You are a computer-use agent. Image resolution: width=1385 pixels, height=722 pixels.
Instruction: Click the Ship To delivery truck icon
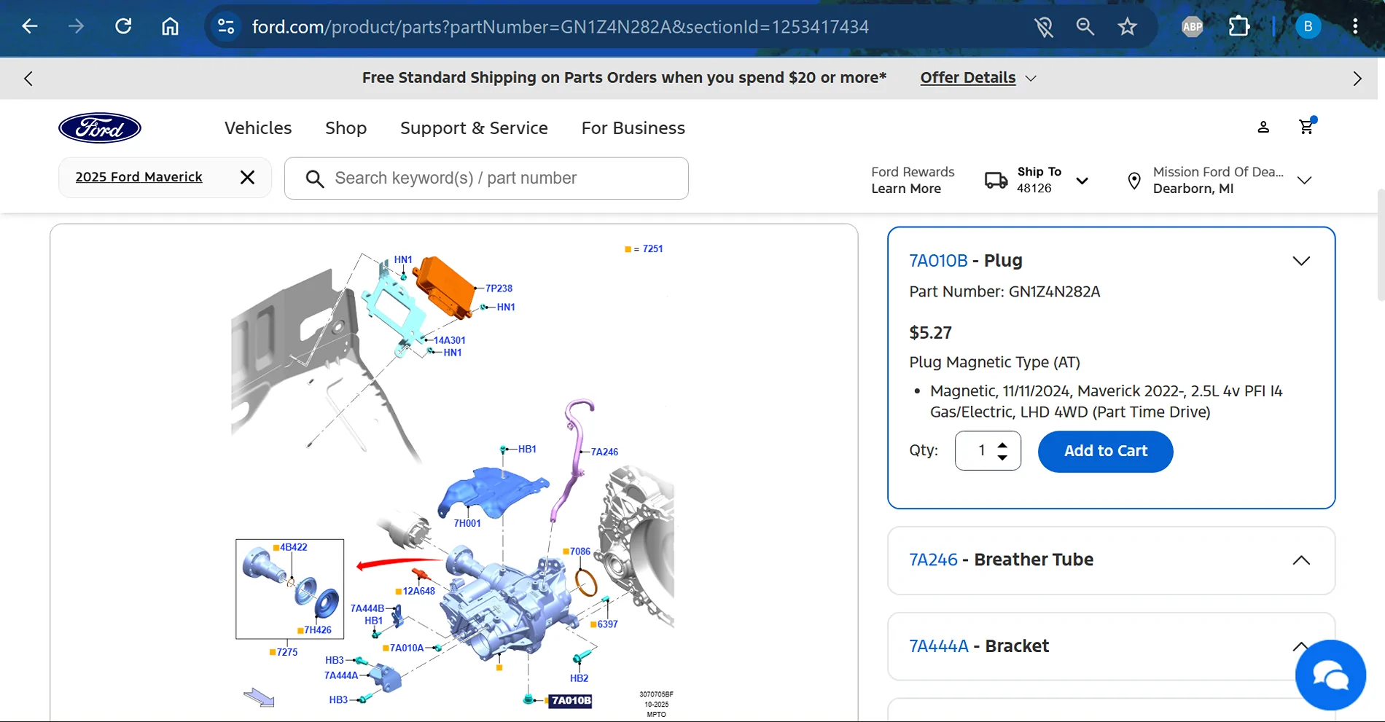pyautogui.click(x=996, y=180)
